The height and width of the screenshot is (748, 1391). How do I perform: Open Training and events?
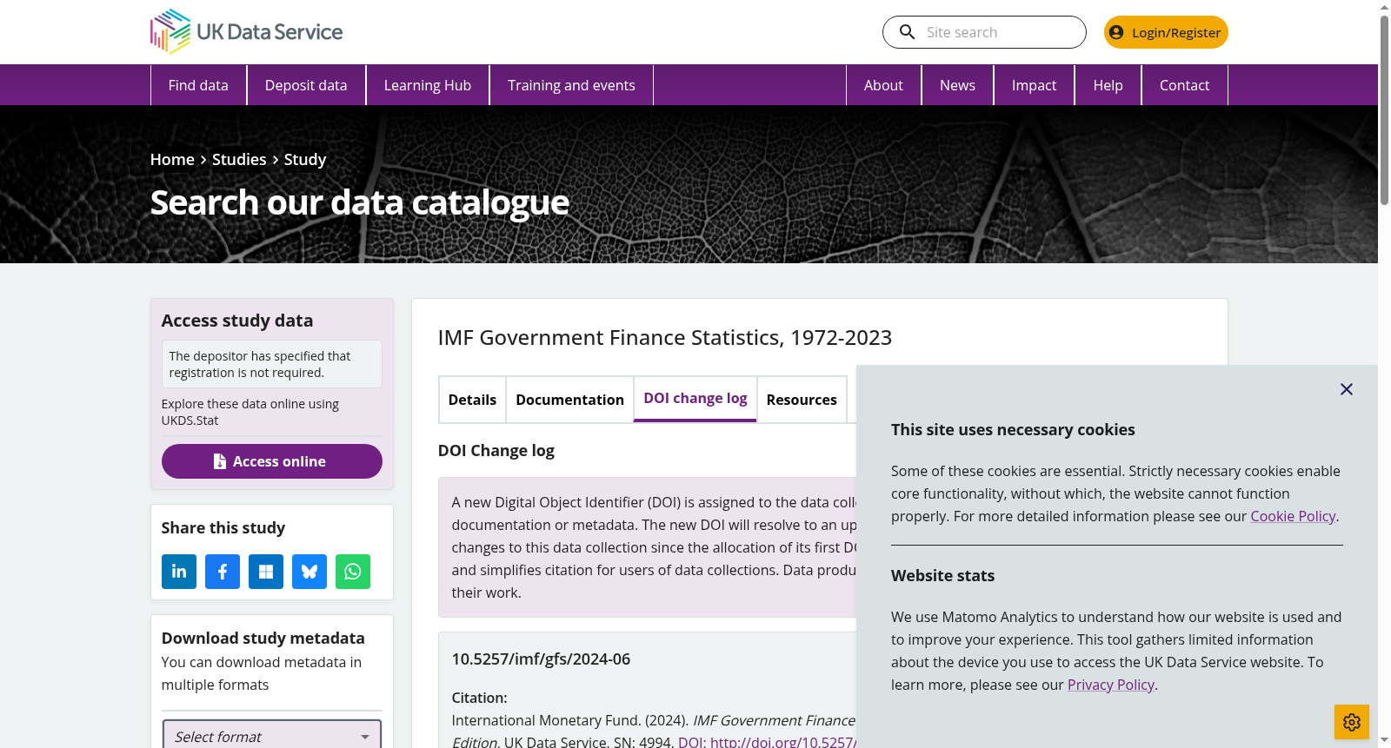[571, 85]
